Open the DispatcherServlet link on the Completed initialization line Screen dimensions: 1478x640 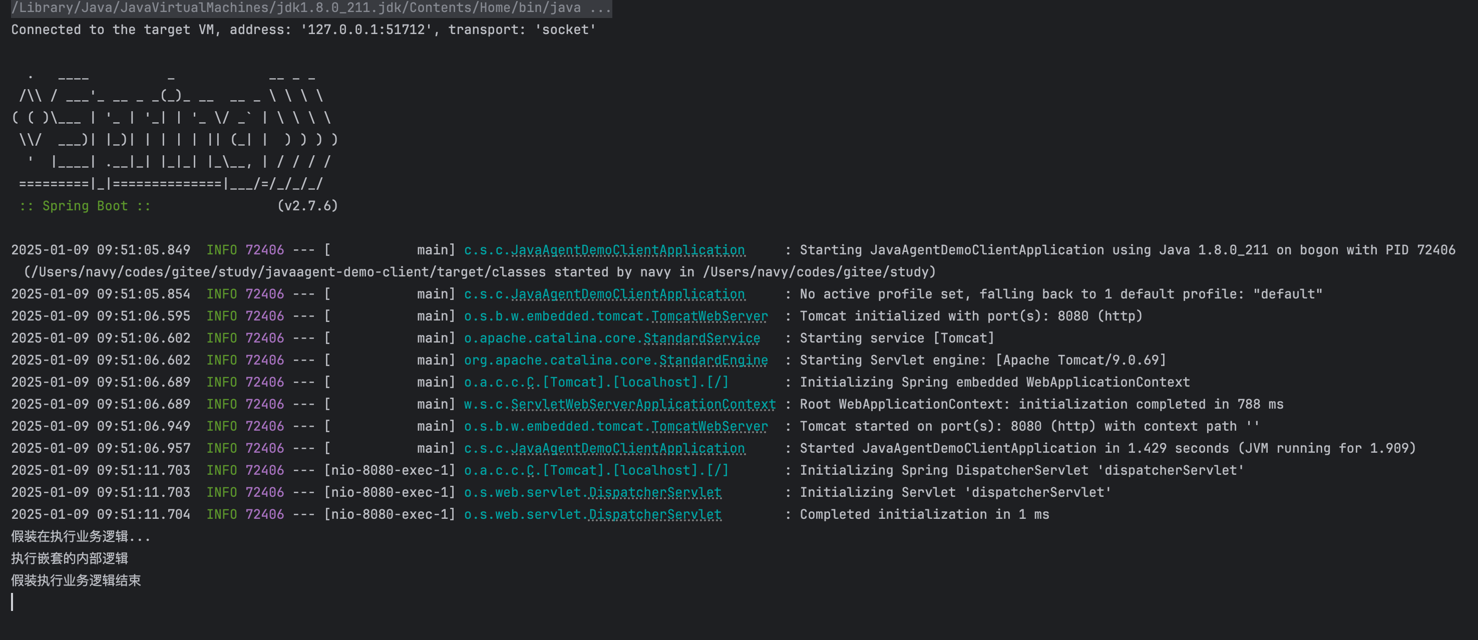click(x=655, y=515)
